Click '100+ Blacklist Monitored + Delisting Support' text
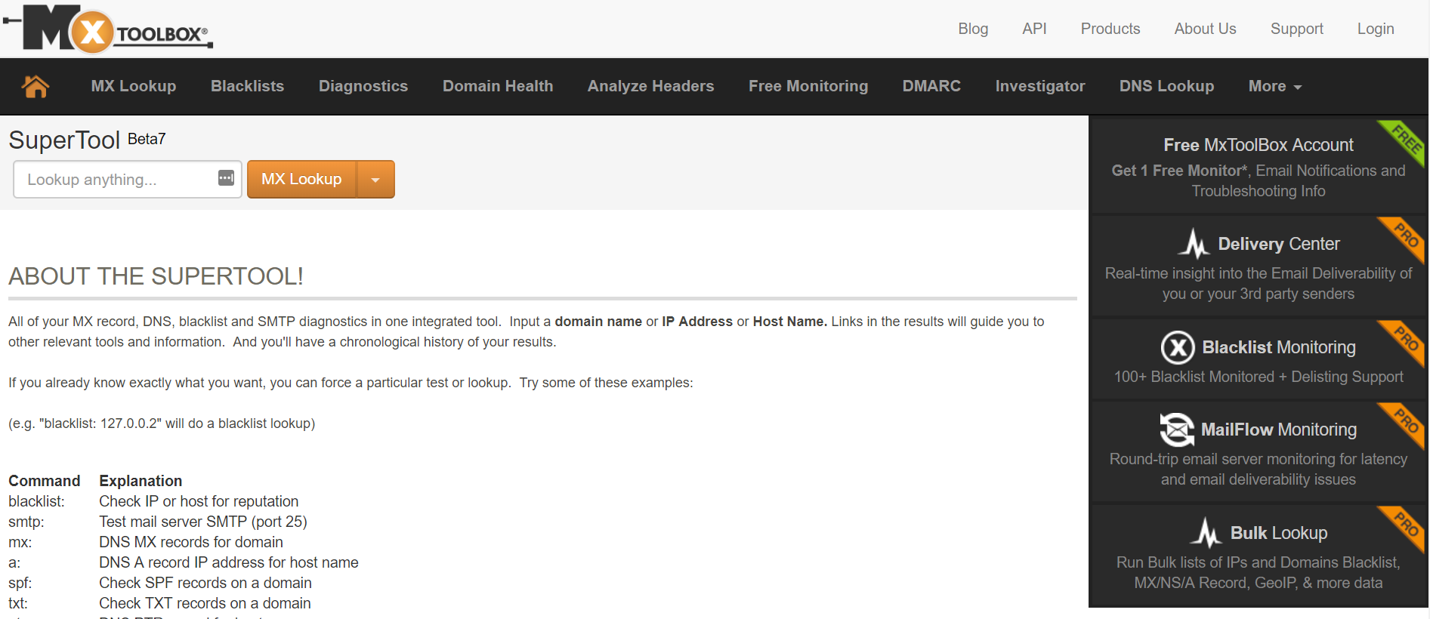The image size is (1430, 619). pyautogui.click(x=1259, y=377)
